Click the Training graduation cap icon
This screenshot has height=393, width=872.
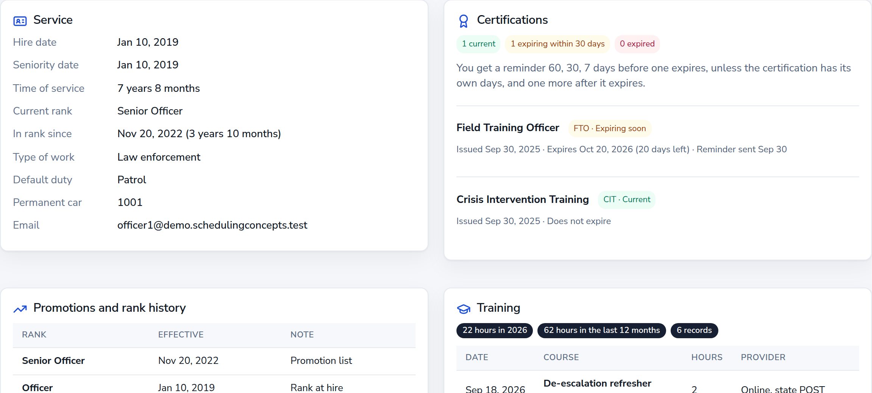(x=464, y=309)
